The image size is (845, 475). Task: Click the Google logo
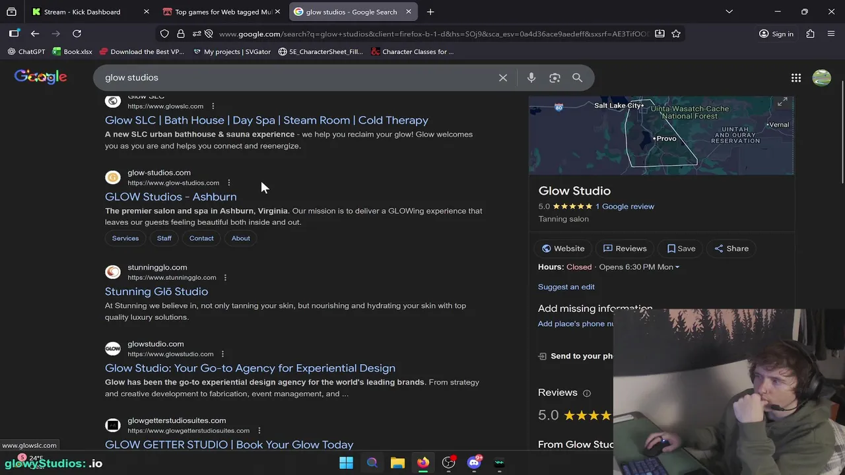(41, 77)
